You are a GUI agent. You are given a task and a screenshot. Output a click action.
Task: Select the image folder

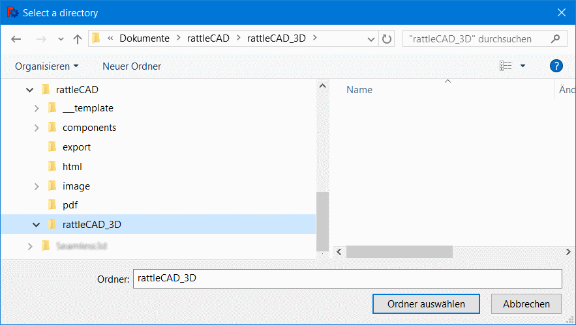pyautogui.click(x=76, y=186)
